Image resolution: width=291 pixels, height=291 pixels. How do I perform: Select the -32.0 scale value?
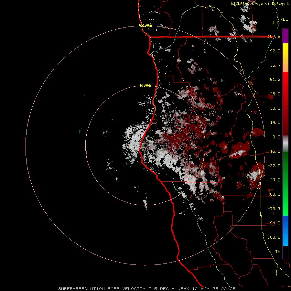(274, 166)
